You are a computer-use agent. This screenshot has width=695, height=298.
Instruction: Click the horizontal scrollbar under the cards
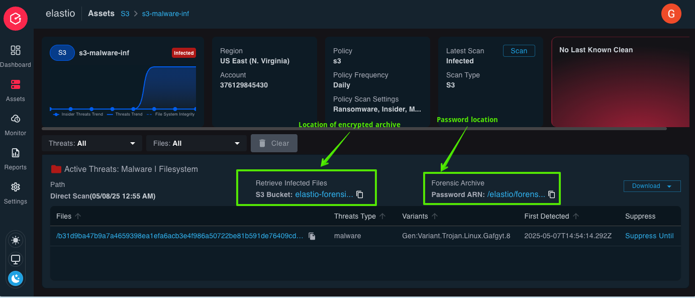(354, 129)
